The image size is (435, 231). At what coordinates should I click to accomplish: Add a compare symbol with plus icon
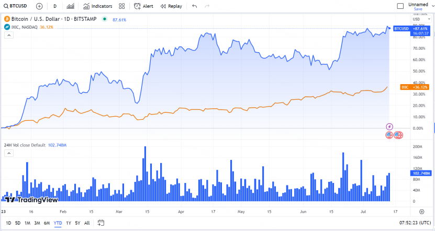click(x=39, y=6)
